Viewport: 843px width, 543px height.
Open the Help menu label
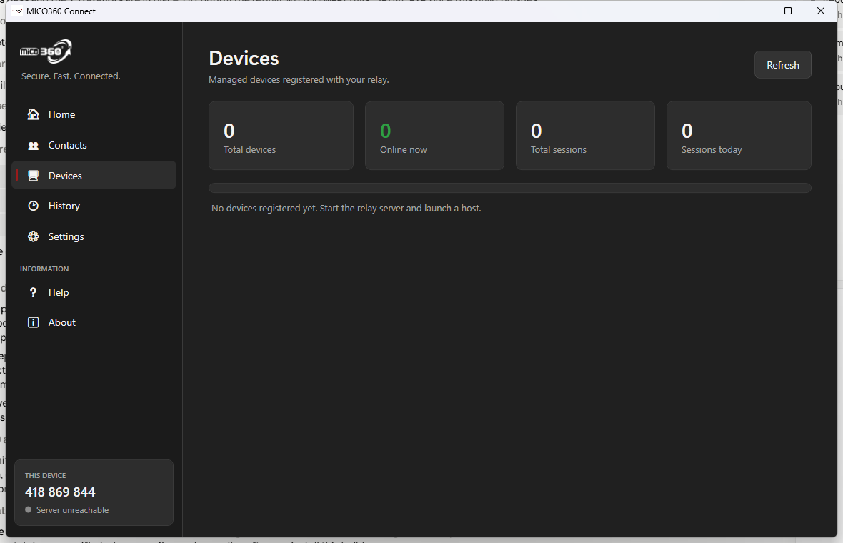point(59,292)
